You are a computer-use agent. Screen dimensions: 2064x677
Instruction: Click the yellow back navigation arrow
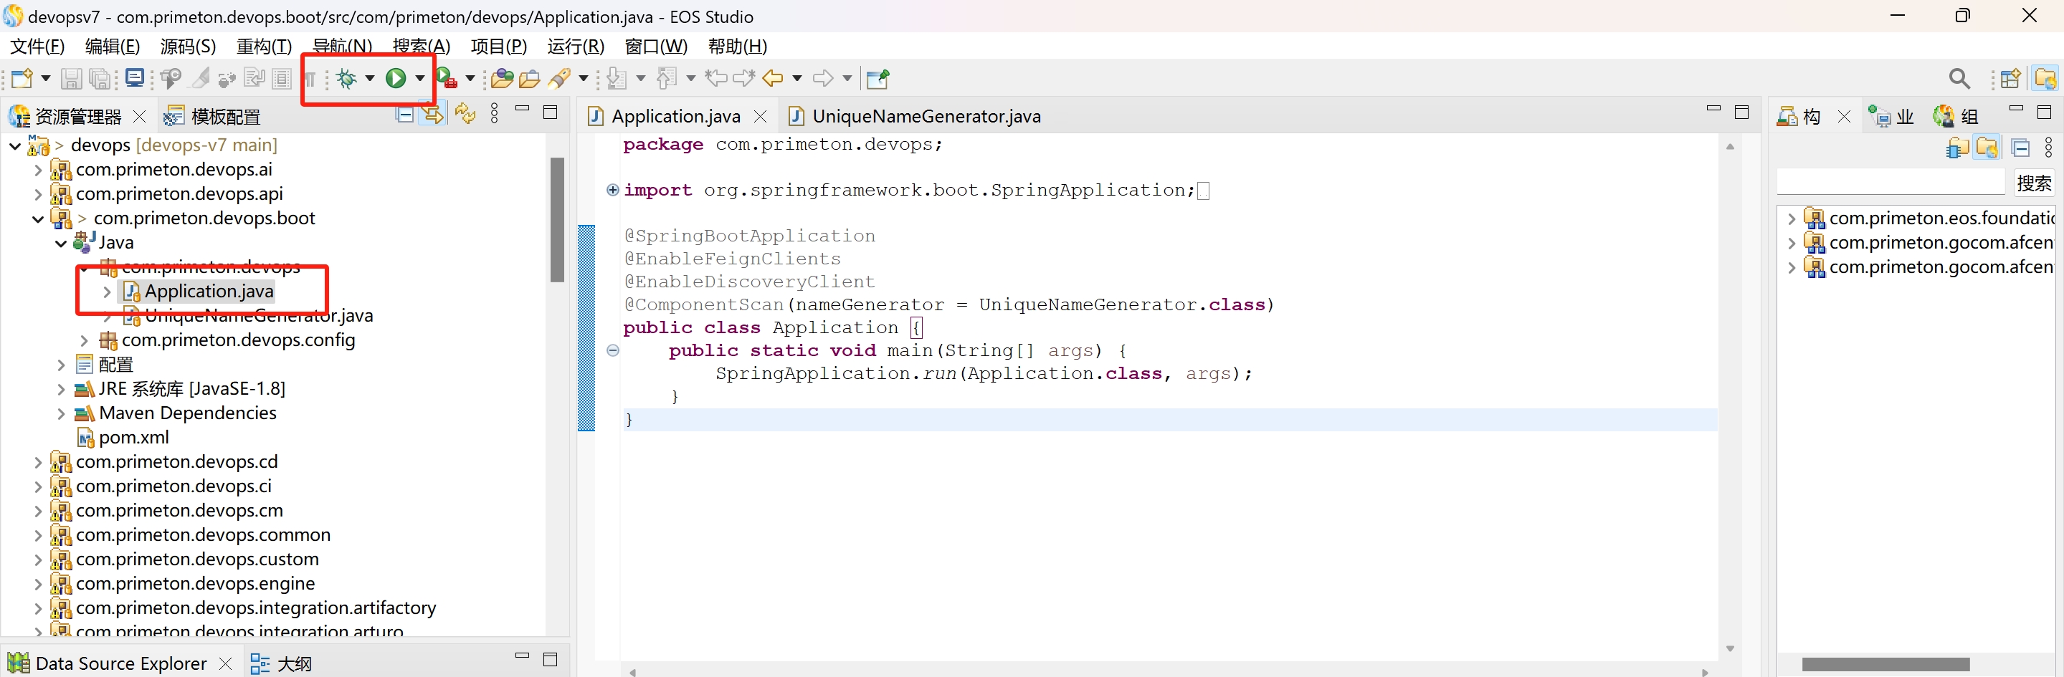(772, 78)
